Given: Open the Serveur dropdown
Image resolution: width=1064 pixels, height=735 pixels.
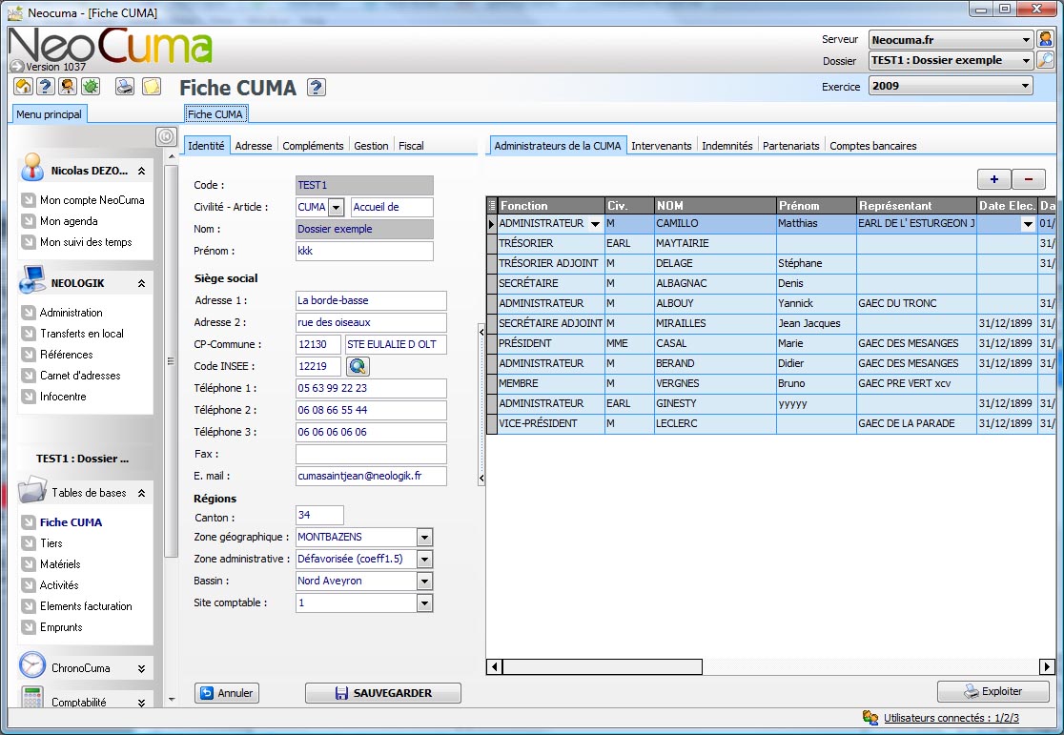Looking at the screenshot, I should click(x=1025, y=40).
